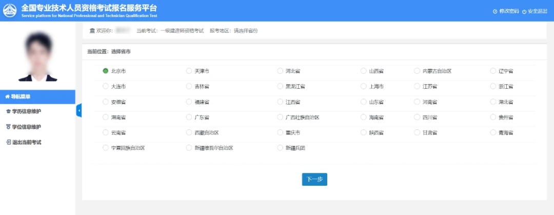Click the exit icon beside 退出当前考试
Screen dimensions: 554x215
pos(8,142)
